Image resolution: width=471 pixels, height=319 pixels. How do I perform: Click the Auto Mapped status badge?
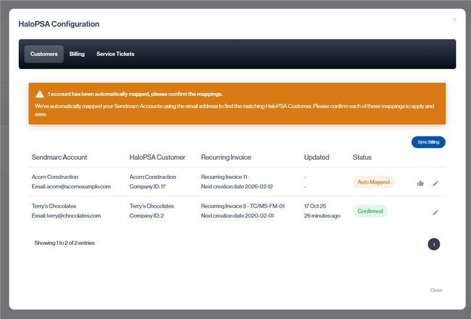point(373,182)
